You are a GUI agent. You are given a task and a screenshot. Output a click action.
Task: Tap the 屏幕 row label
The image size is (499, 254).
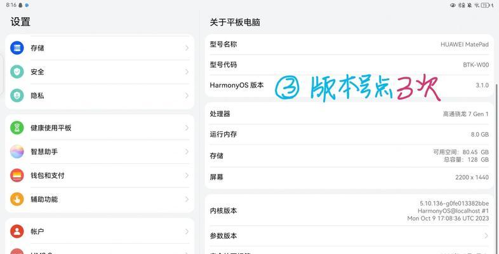pos(216,177)
